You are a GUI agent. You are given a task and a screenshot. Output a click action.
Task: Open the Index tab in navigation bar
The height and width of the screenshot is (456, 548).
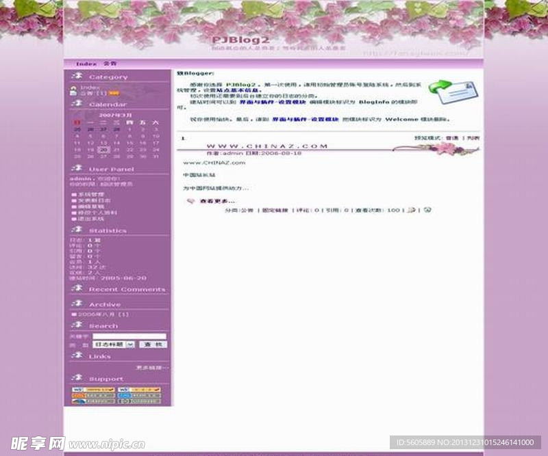pyautogui.click(x=86, y=64)
